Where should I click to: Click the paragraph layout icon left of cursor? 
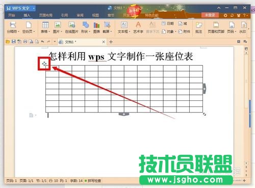[32, 115]
